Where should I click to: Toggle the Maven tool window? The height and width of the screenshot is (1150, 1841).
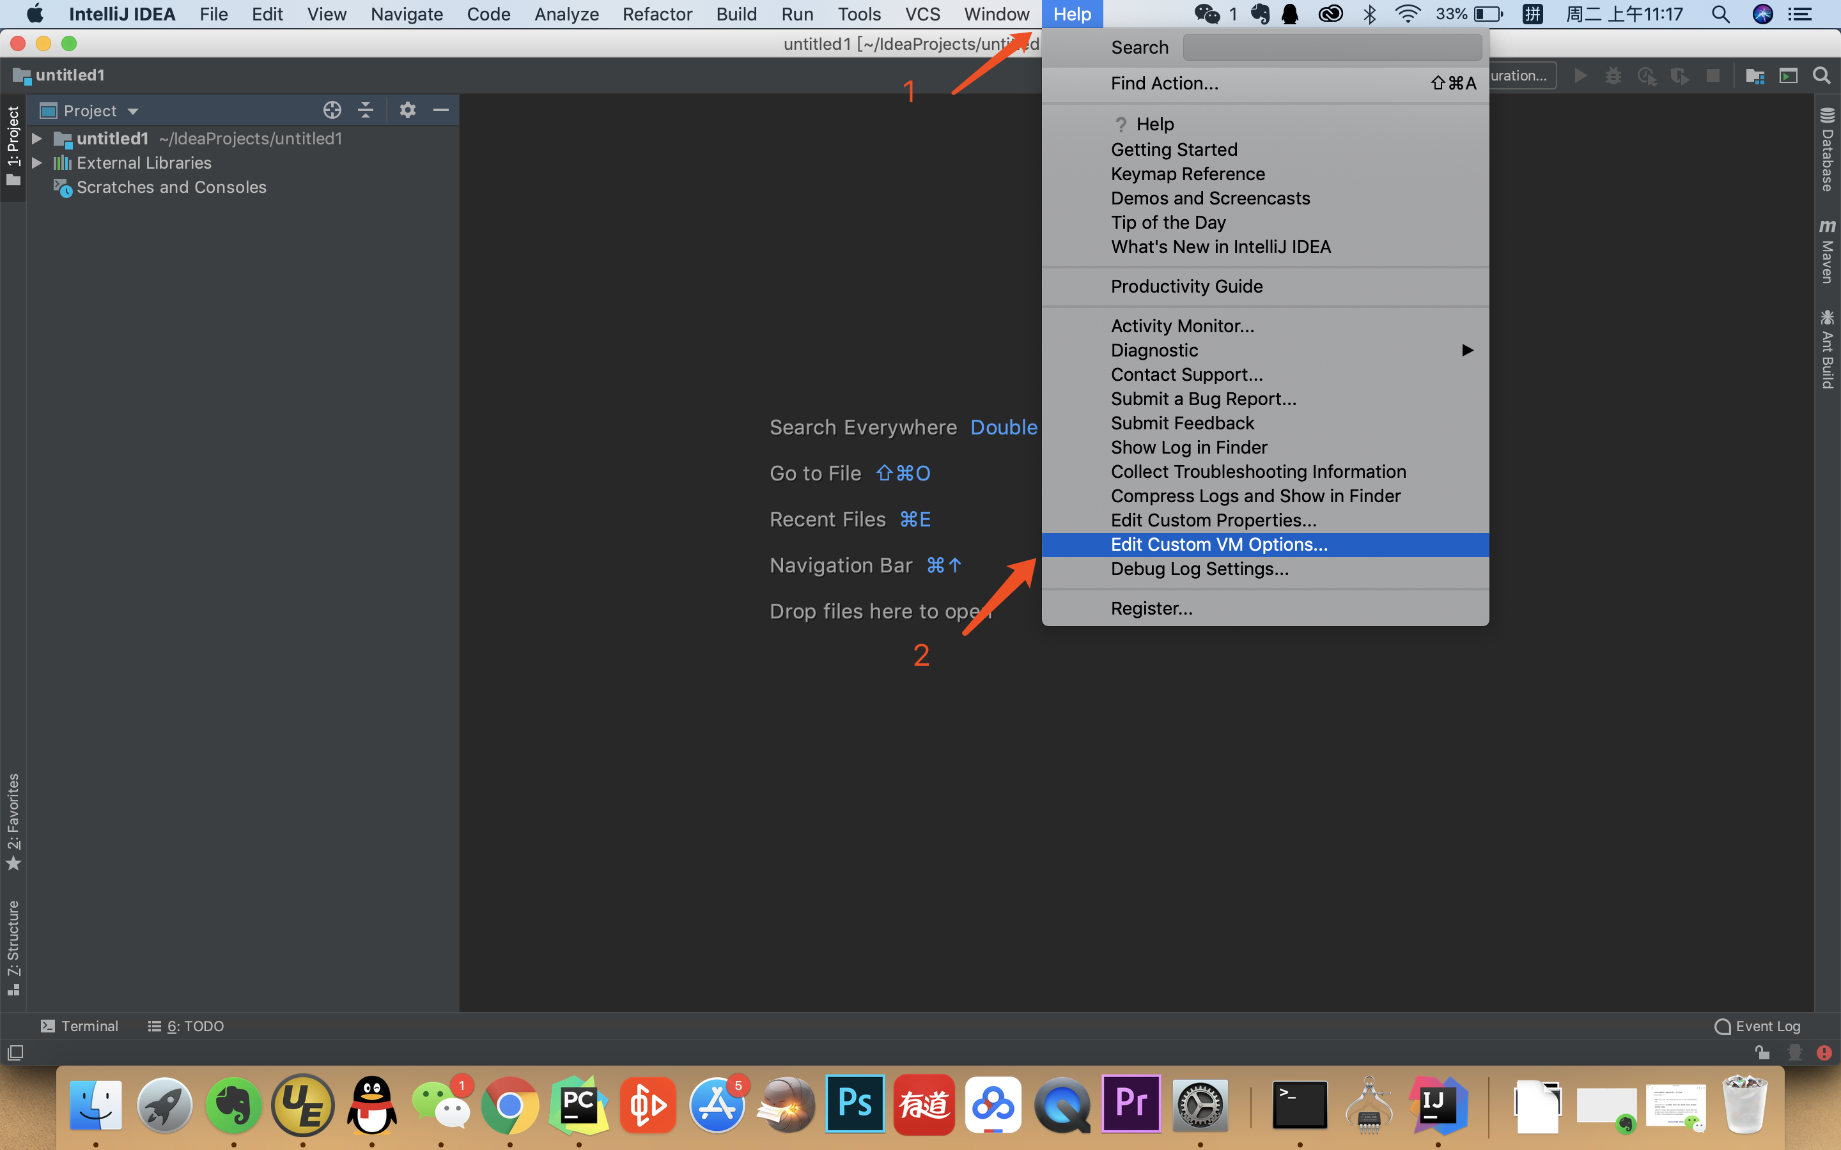pos(1828,251)
